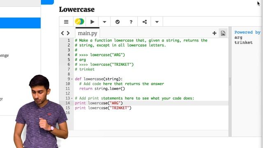Go to previous file with left chevron
The width and height of the screenshot is (263, 148).
[62, 33]
